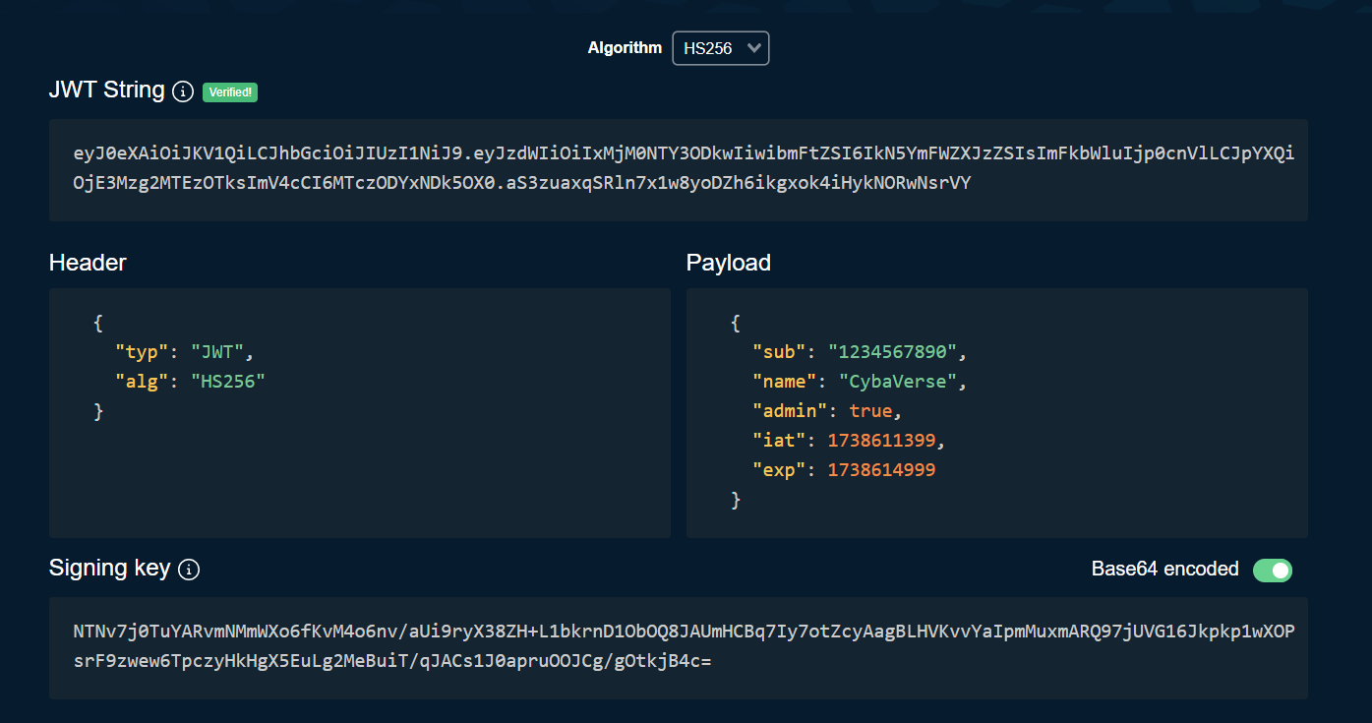Click the JWT String section heading
1372x723 pixels.
[106, 90]
